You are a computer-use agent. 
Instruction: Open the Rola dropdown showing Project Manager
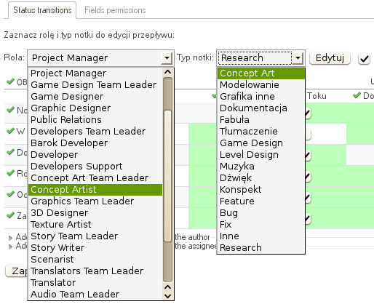[100, 58]
